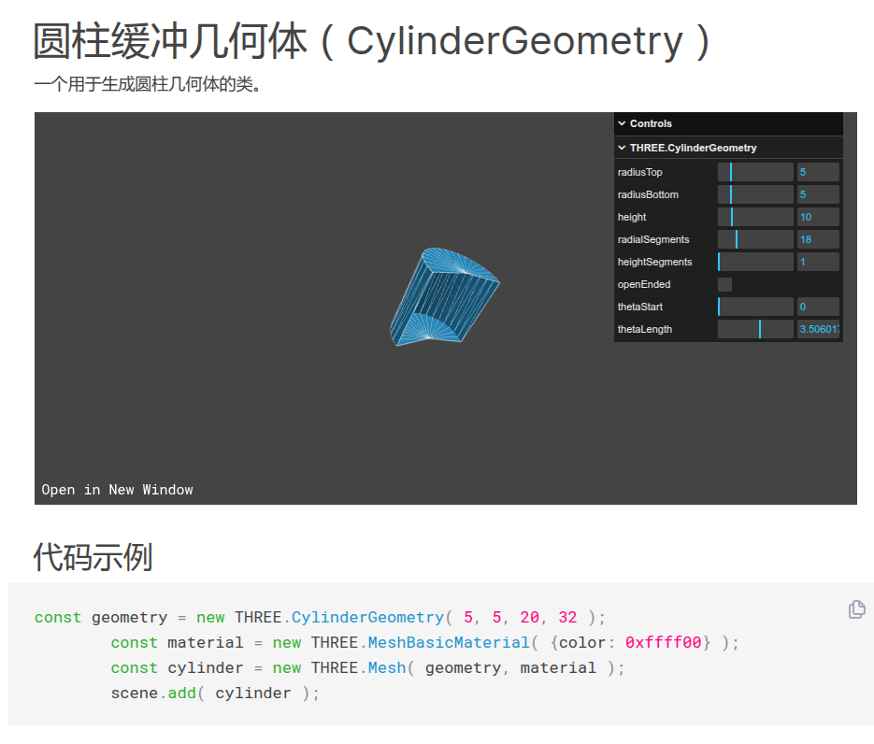Click the thetaLength slider track

tap(755, 329)
